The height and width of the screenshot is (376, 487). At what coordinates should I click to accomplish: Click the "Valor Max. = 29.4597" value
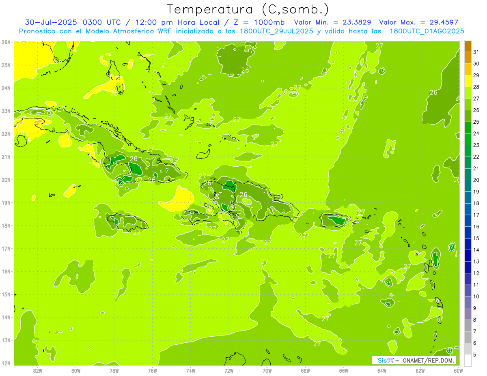418,22
